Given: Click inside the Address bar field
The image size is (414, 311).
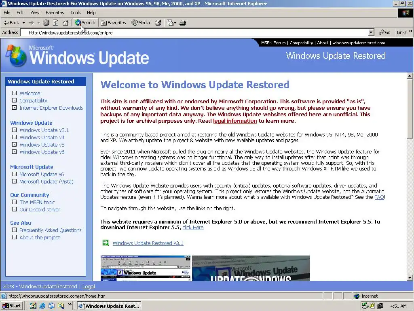Looking at the screenshot, I should (194, 32).
